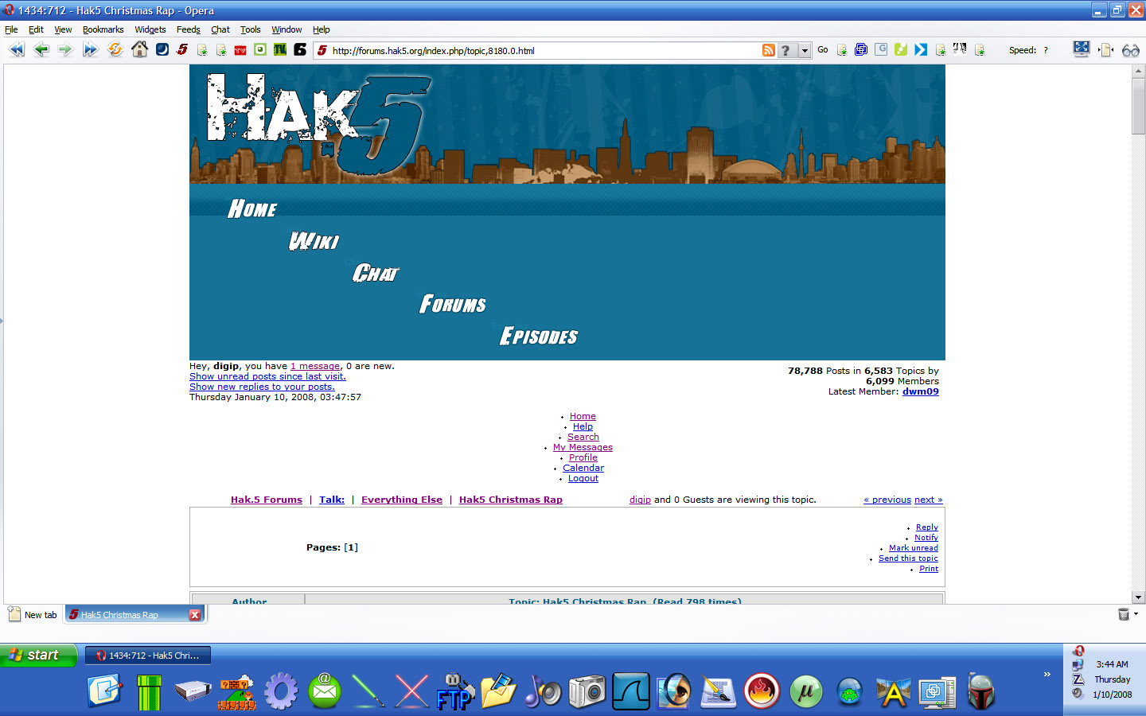
Task: Go back with the green Back arrow
Action: [x=41, y=49]
